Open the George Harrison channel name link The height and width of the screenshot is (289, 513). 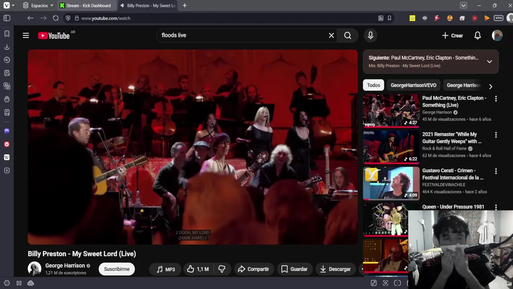tap(65, 265)
